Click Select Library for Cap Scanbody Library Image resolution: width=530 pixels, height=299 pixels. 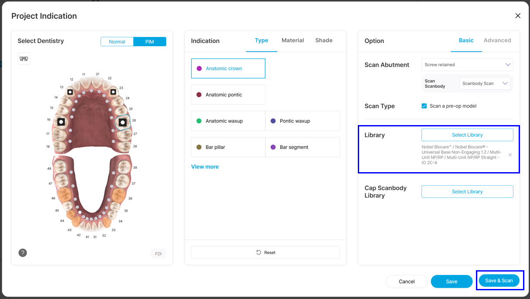pyautogui.click(x=467, y=192)
